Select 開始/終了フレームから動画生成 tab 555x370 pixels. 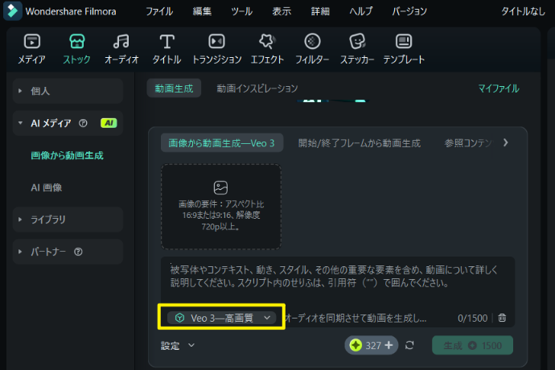(x=360, y=143)
